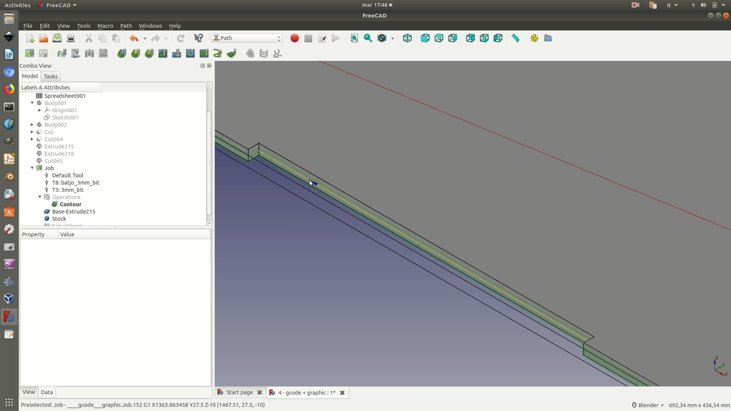This screenshot has height=411, width=731.
Task: Click the Draw style icon
Action: (382, 38)
